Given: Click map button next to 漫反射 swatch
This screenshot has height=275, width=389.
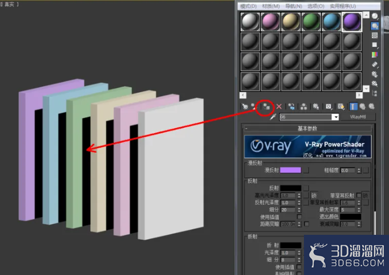Looking at the screenshot, I should pos(306,170).
